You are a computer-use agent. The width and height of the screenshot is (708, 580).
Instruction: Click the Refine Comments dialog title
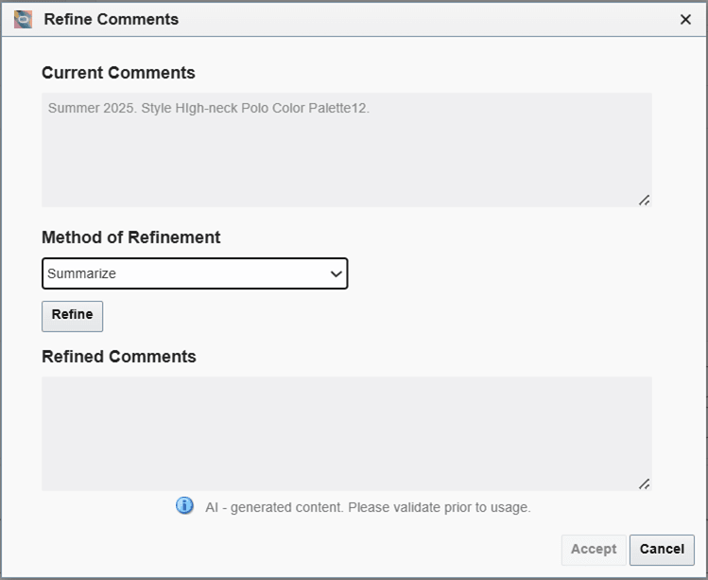tap(112, 20)
